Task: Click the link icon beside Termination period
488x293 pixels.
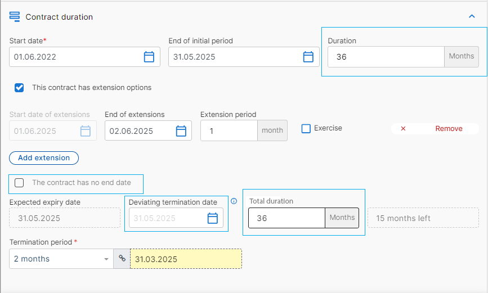Action: coord(122,259)
